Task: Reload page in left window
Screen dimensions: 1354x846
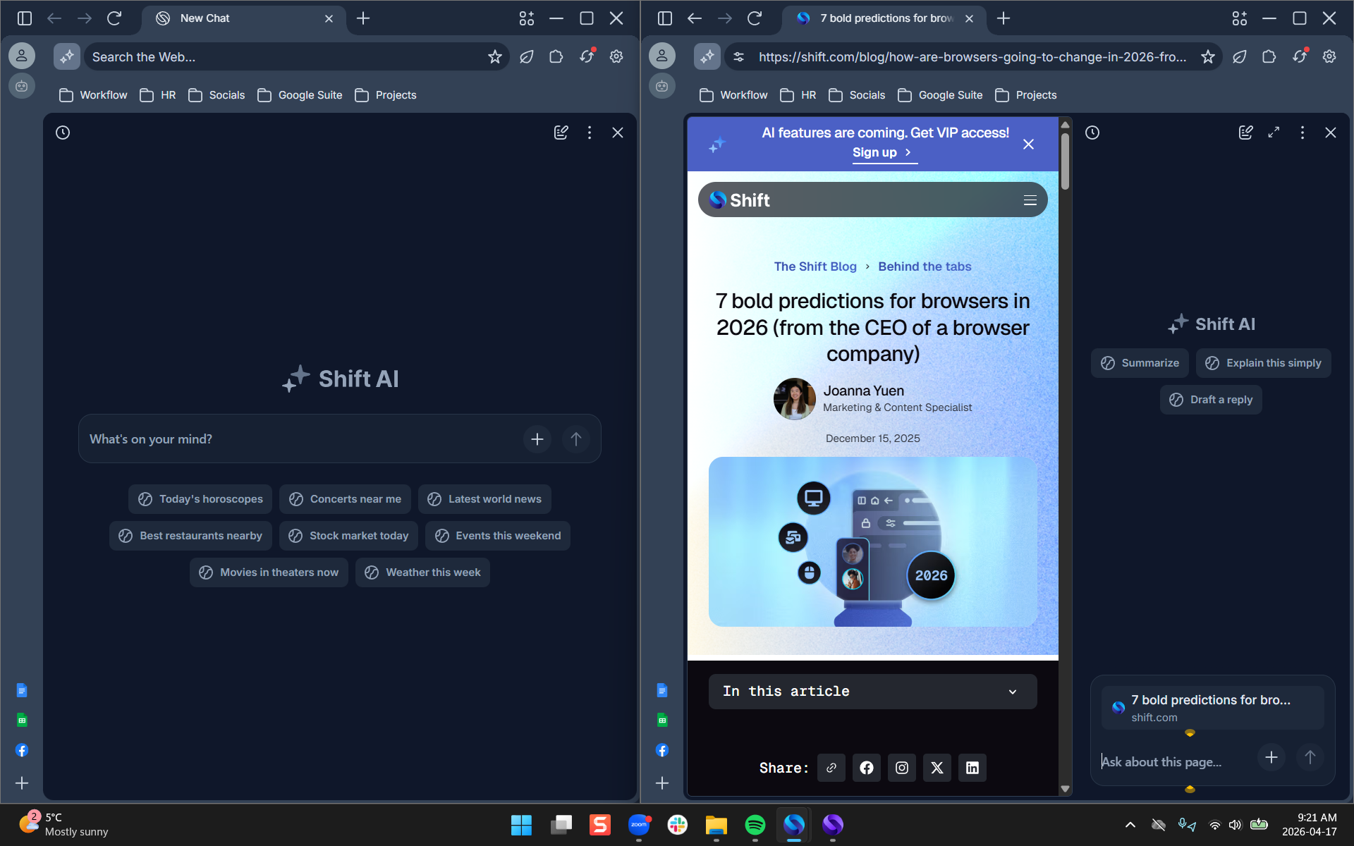Action: point(114,18)
